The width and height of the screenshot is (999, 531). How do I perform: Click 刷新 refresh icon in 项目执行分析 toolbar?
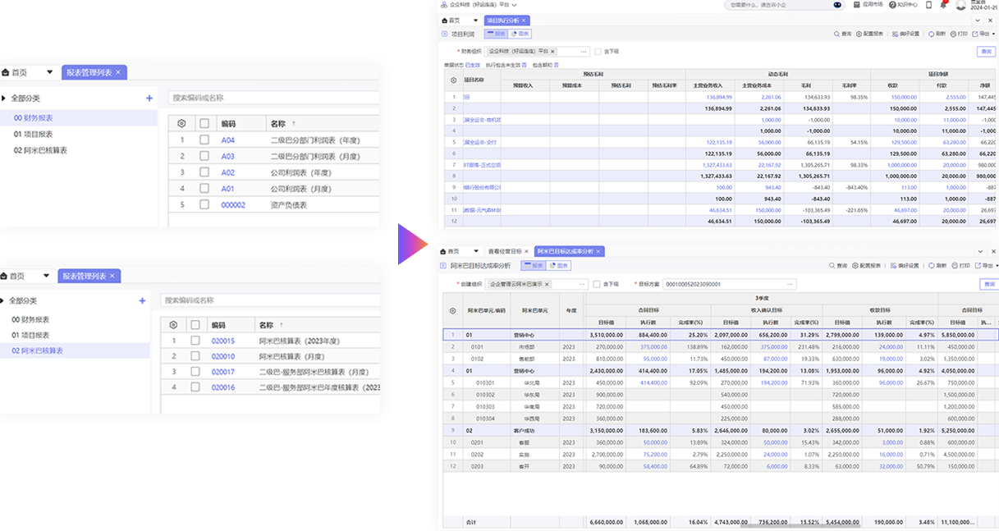pyautogui.click(x=929, y=34)
